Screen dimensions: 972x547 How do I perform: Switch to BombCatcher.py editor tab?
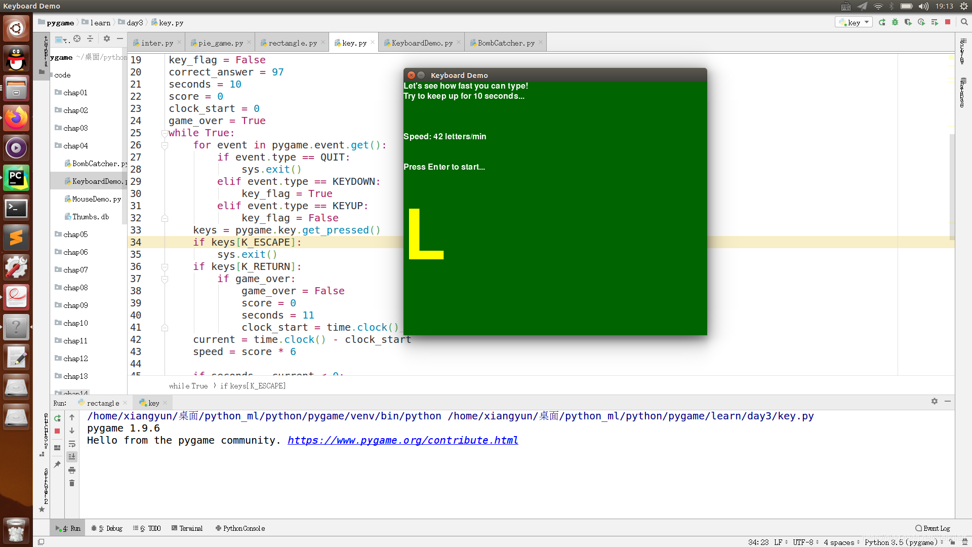506,43
